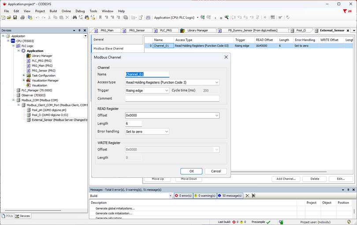The width and height of the screenshot is (357, 225).
Task: Click OK in the Modbus Channel dialog
Action: tap(191, 171)
